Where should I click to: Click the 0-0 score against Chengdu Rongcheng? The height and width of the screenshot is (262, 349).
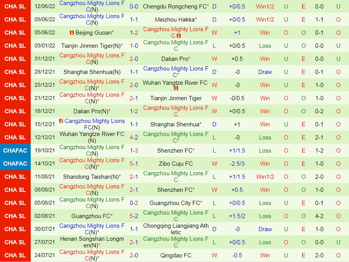[133, 6]
